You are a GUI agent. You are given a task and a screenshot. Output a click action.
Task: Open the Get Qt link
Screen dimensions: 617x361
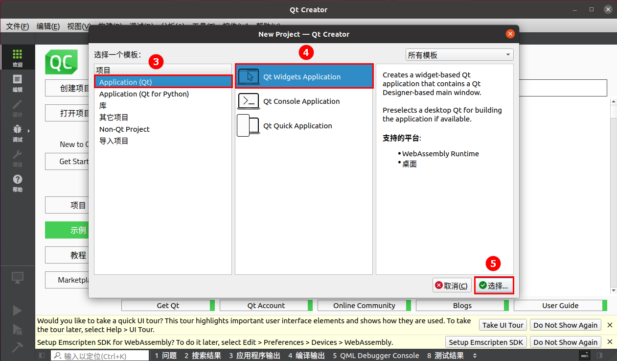pyautogui.click(x=168, y=305)
